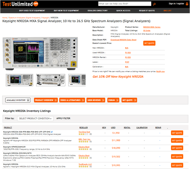Open Buy Used Test Equipment menu

[x=32, y=11]
